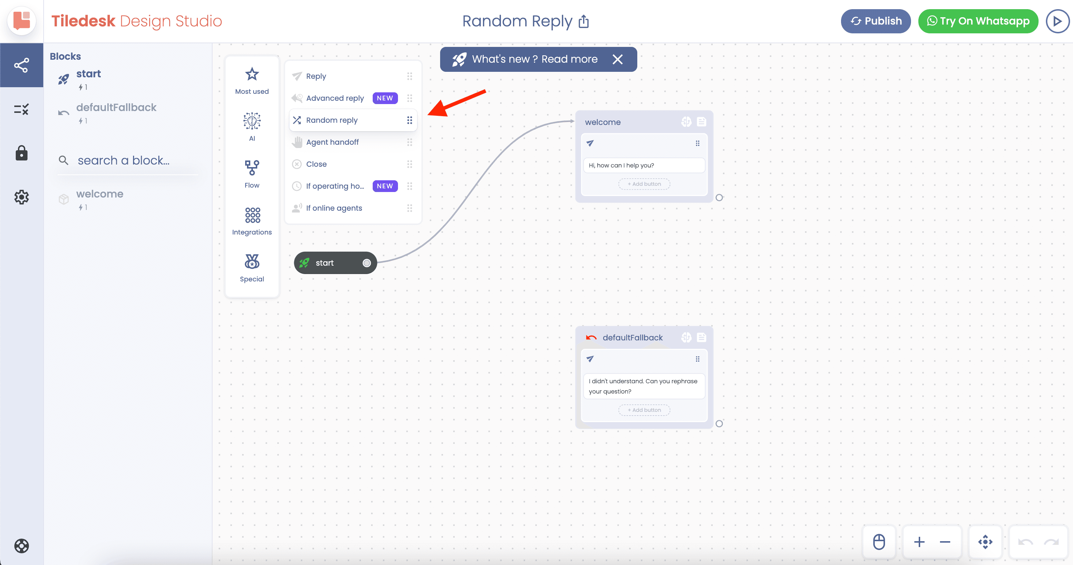Click drag handle of Agent handoff
The height and width of the screenshot is (565, 1073).
pos(409,142)
